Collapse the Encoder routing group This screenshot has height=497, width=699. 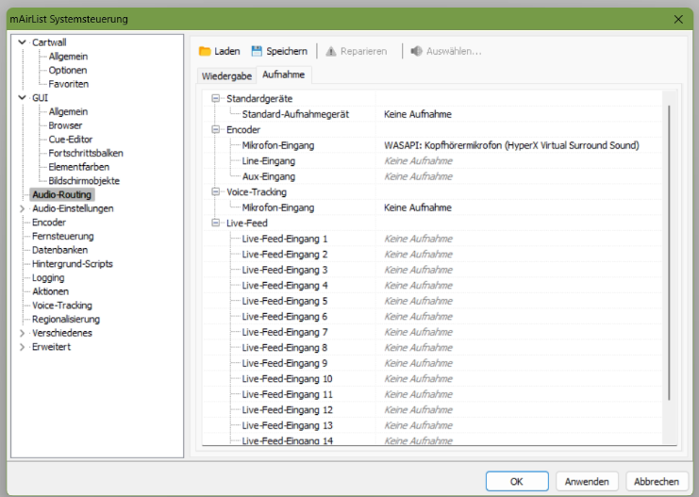(216, 129)
